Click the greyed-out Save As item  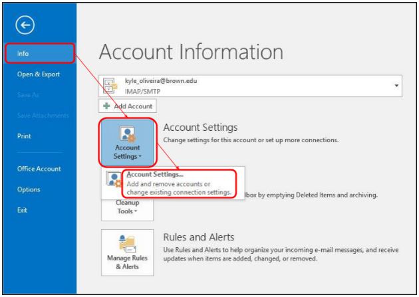(x=28, y=95)
